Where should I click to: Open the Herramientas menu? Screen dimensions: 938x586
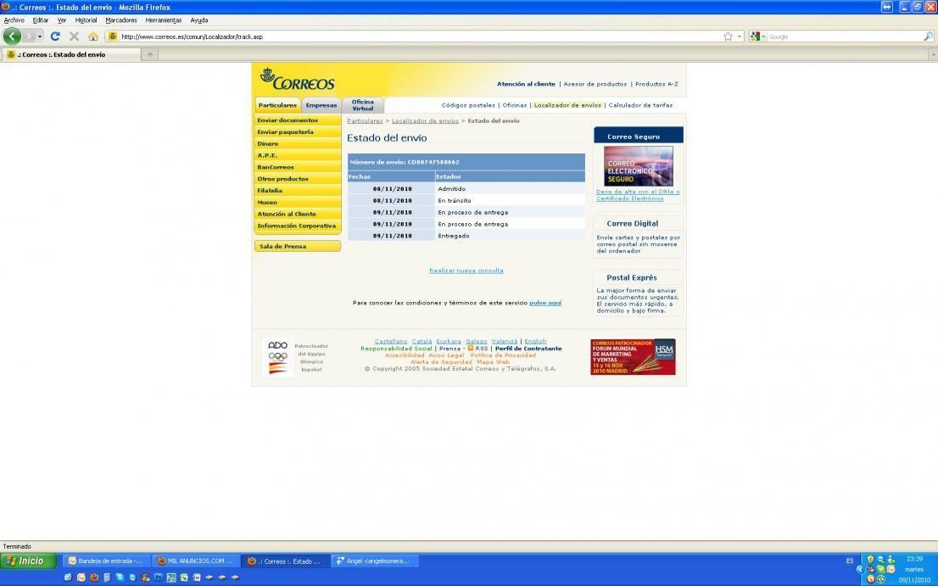click(164, 20)
